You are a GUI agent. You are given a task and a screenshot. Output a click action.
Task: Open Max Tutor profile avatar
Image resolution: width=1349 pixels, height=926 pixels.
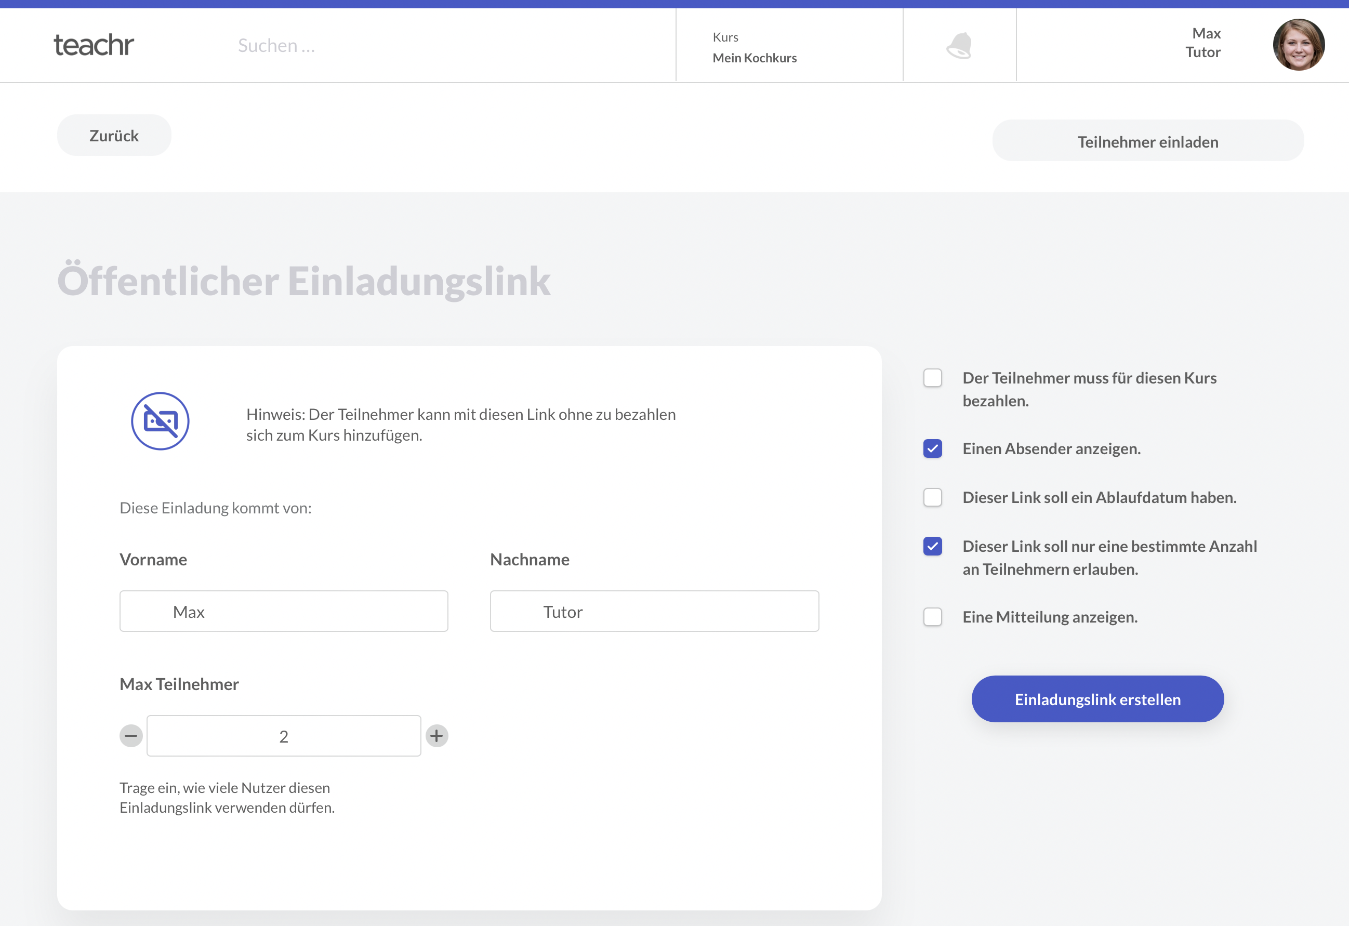(x=1299, y=45)
